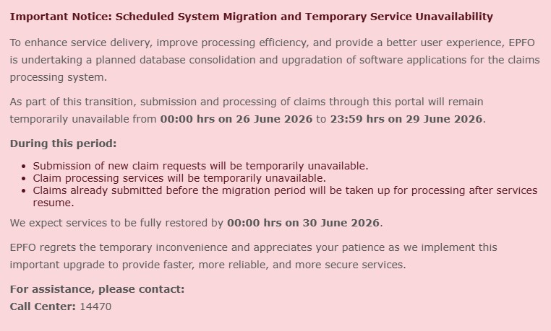This screenshot has height=331, width=551.
Task: Click the We expect services sentence
Action: click(196, 223)
